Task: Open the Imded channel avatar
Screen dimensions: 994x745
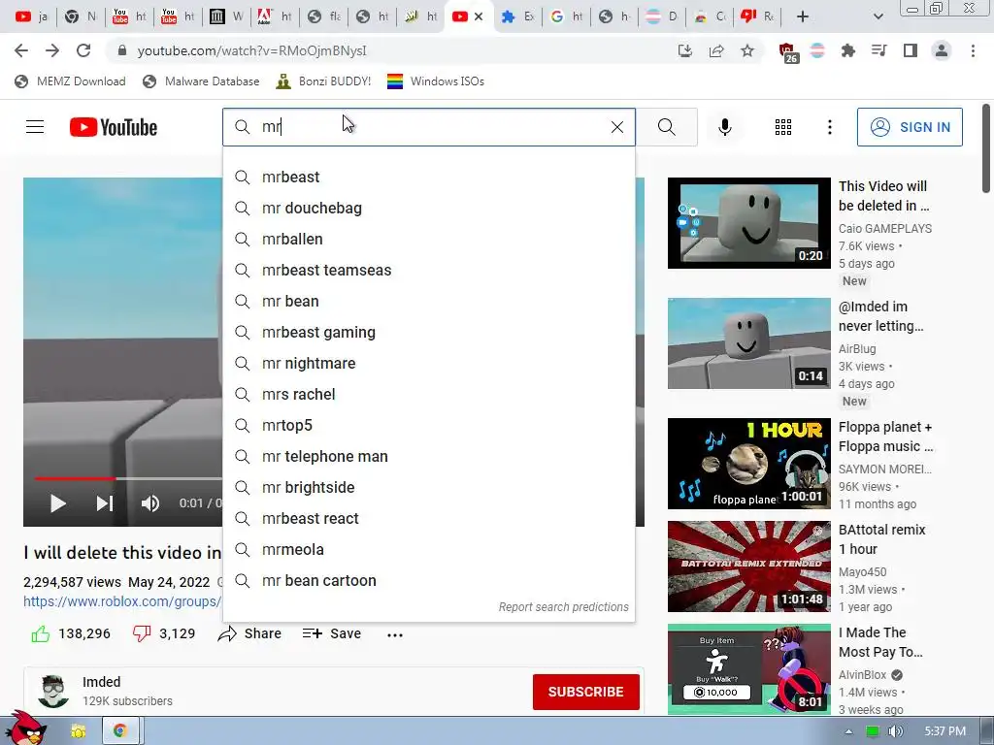Action: (53, 691)
